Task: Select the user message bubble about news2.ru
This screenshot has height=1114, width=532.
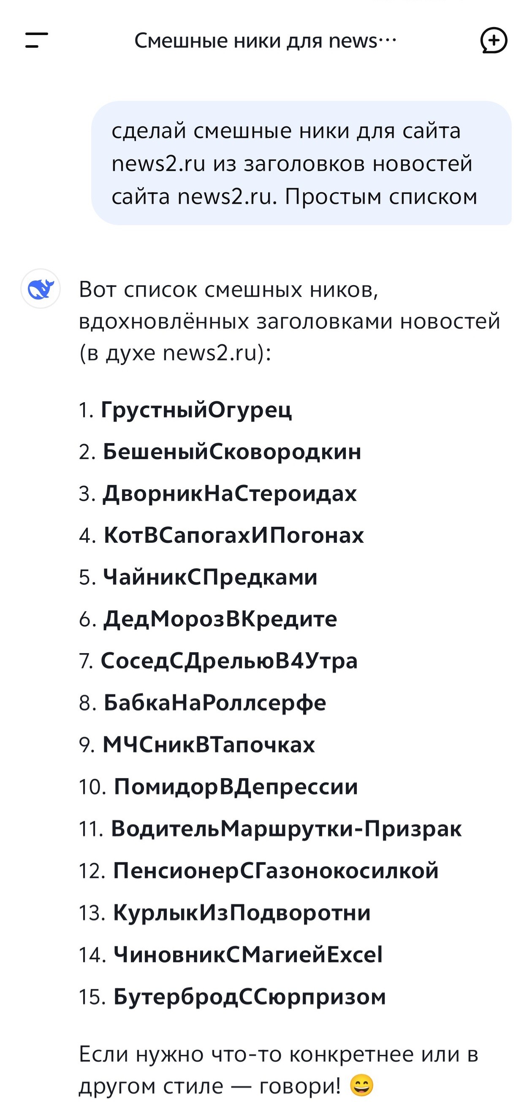Action: (x=301, y=163)
